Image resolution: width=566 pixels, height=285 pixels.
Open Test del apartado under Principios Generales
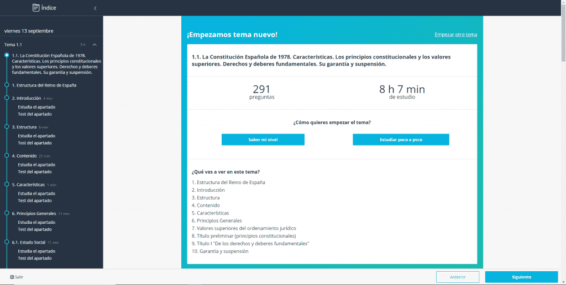click(x=35, y=229)
